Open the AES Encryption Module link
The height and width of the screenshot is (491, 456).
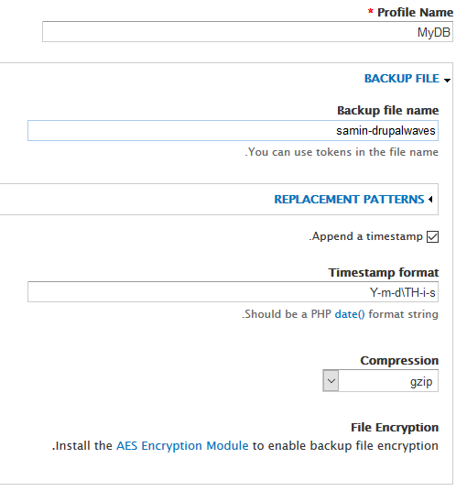click(x=182, y=445)
